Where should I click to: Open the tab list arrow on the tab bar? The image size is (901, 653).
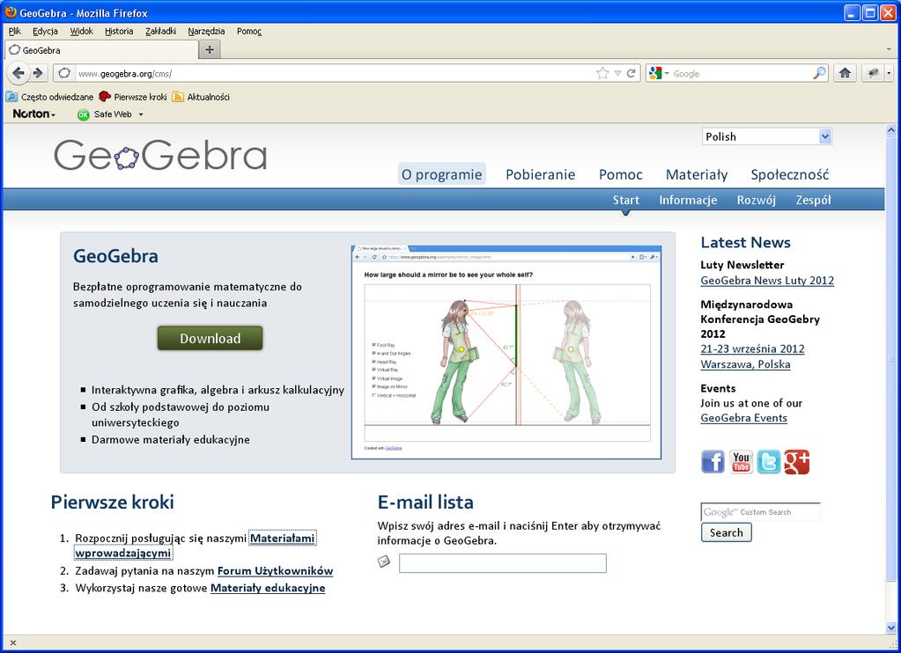(889, 50)
